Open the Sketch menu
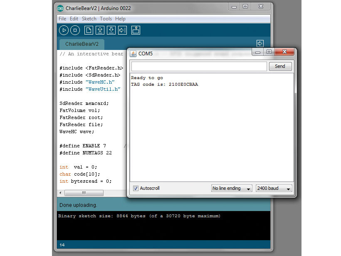Screen dimensions: 341x256 (x=89, y=19)
